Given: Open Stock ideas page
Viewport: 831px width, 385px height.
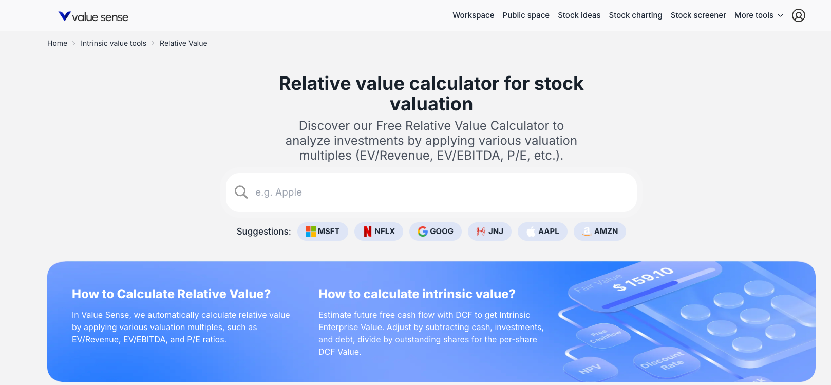Looking at the screenshot, I should [x=579, y=15].
